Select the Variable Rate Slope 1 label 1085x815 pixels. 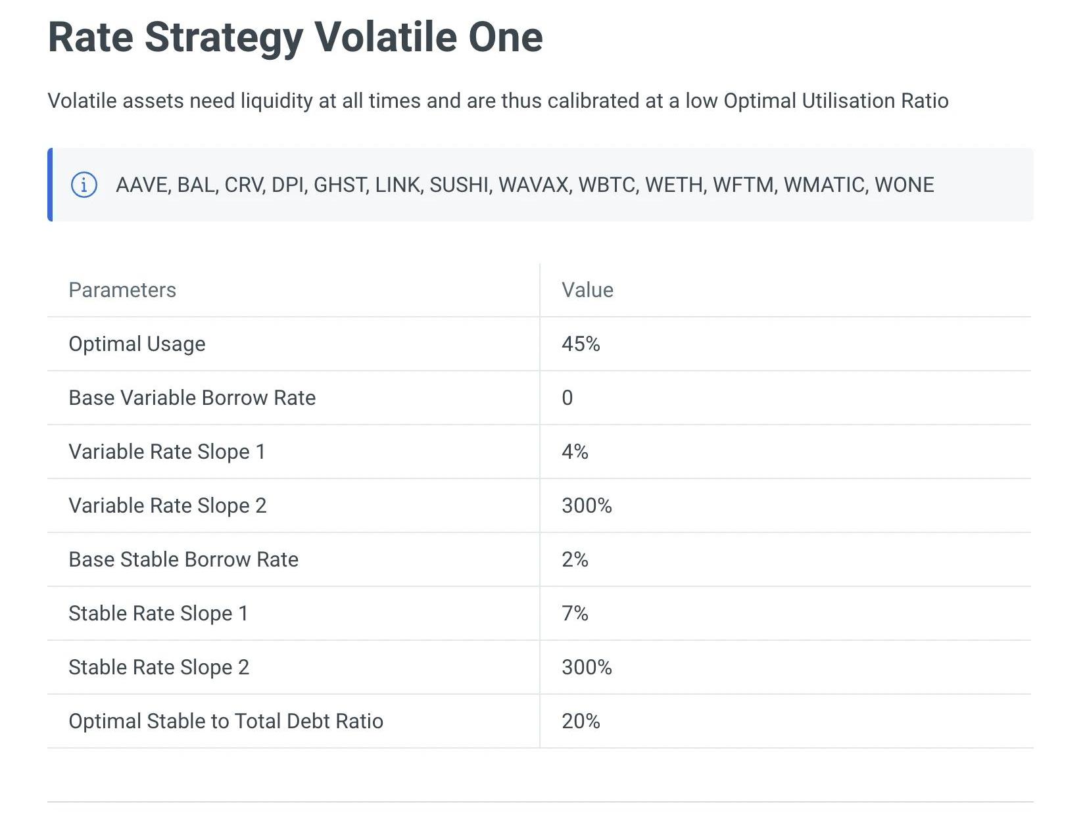pos(167,452)
